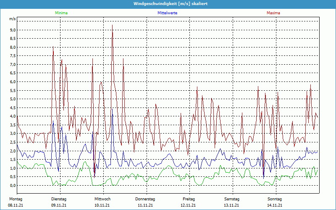Click the highest blue peak on Mittwoch

pos(112,109)
